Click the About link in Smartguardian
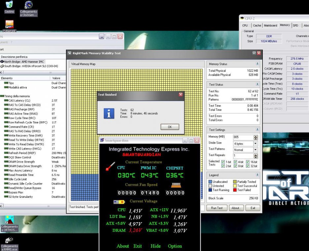 [x=123, y=246]
